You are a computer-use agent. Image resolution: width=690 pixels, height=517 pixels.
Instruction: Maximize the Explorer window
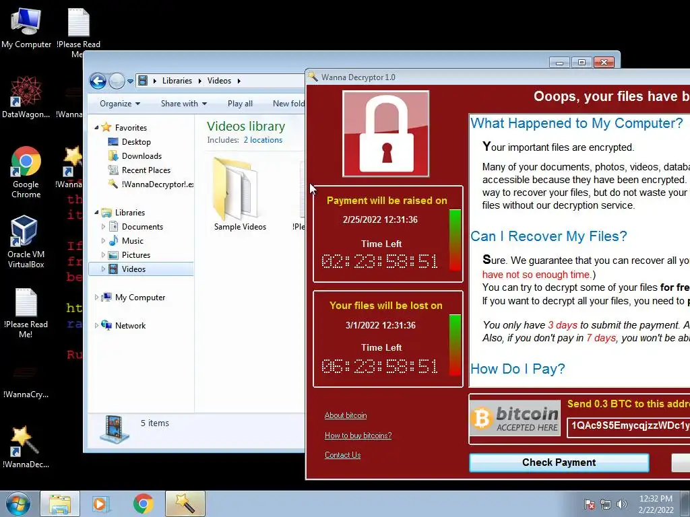click(582, 63)
